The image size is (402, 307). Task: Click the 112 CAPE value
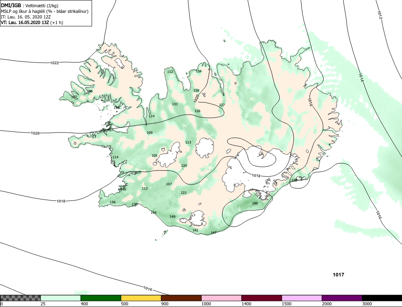(170, 72)
